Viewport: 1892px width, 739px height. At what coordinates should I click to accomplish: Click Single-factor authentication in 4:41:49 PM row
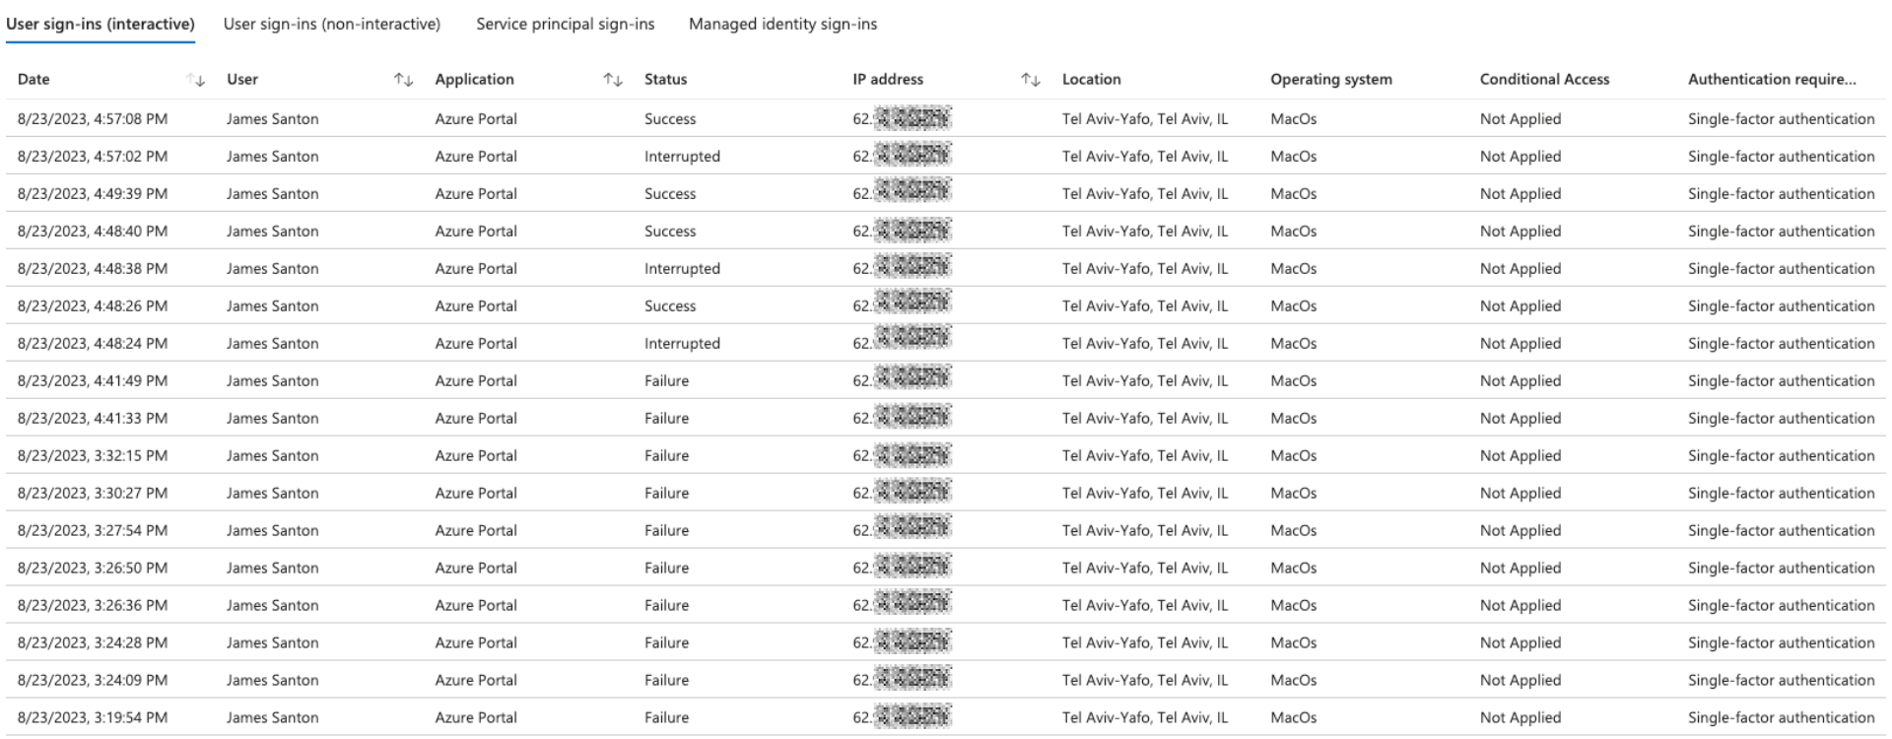click(x=1782, y=381)
